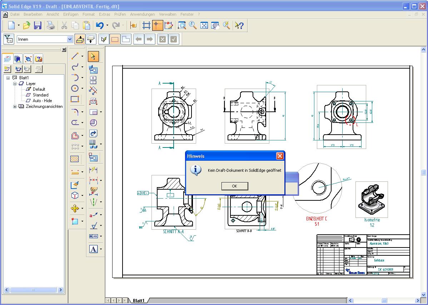Click the Drawing View Wizard icon
Screen dimensions: 428x305
click(x=93, y=69)
